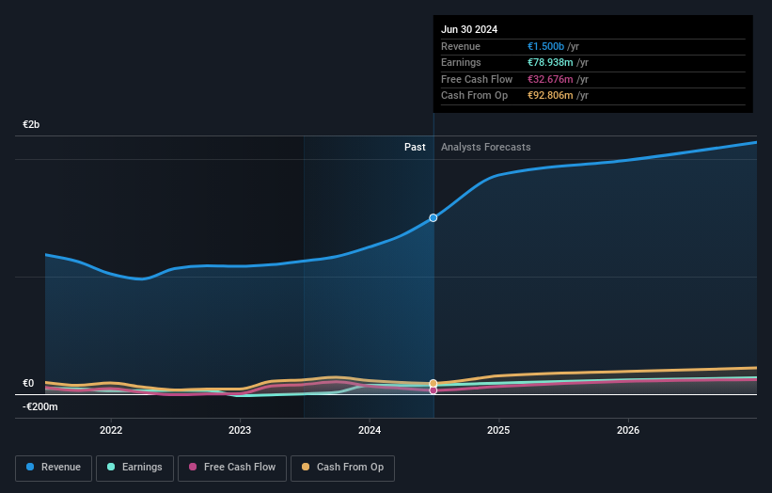Image resolution: width=772 pixels, height=493 pixels.
Task: Click the Cash From Op tooltip row label
Action: [x=474, y=96]
